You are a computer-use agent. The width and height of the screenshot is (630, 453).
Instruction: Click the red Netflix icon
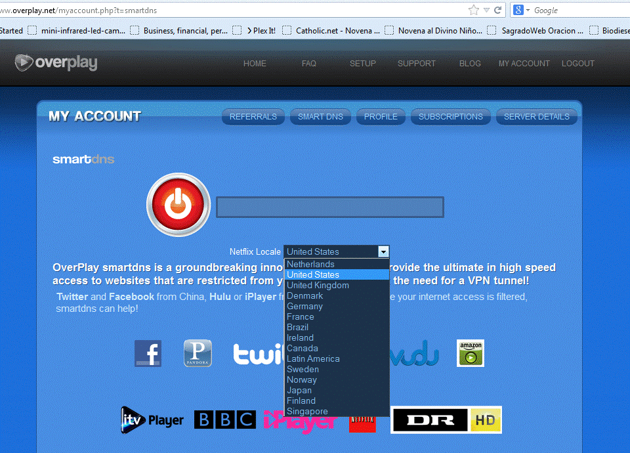coord(362,424)
